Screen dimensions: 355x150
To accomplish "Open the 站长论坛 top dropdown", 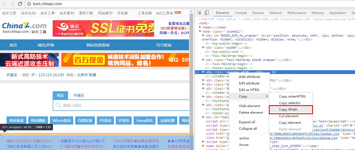I will 29,13.
